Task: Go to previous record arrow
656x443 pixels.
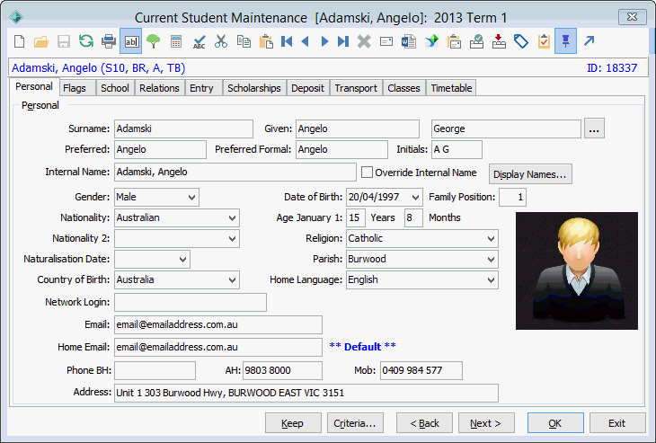Action: pos(306,41)
